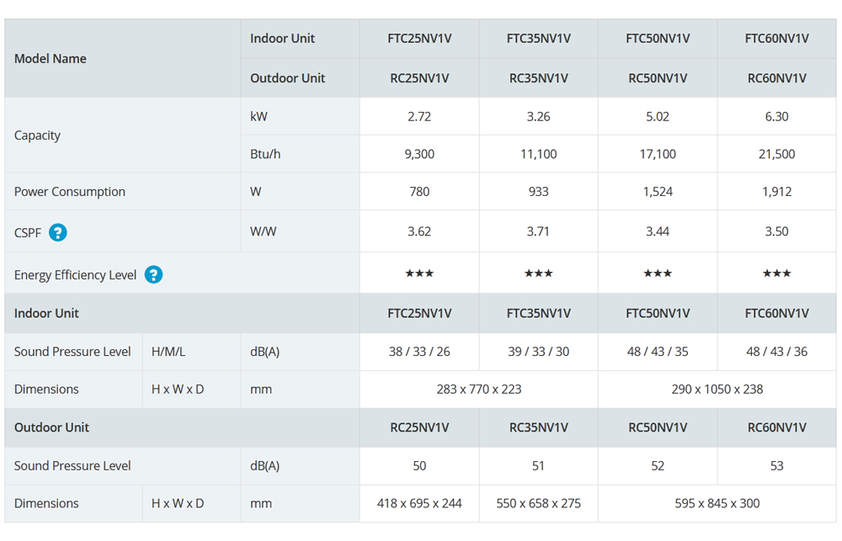Screen dimensions: 842x541
Task: Click the outdoor dimensions 595 x 845 x 300
Action: (717, 503)
